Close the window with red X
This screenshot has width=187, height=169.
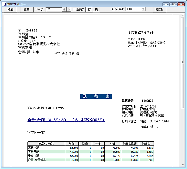point(181,4)
